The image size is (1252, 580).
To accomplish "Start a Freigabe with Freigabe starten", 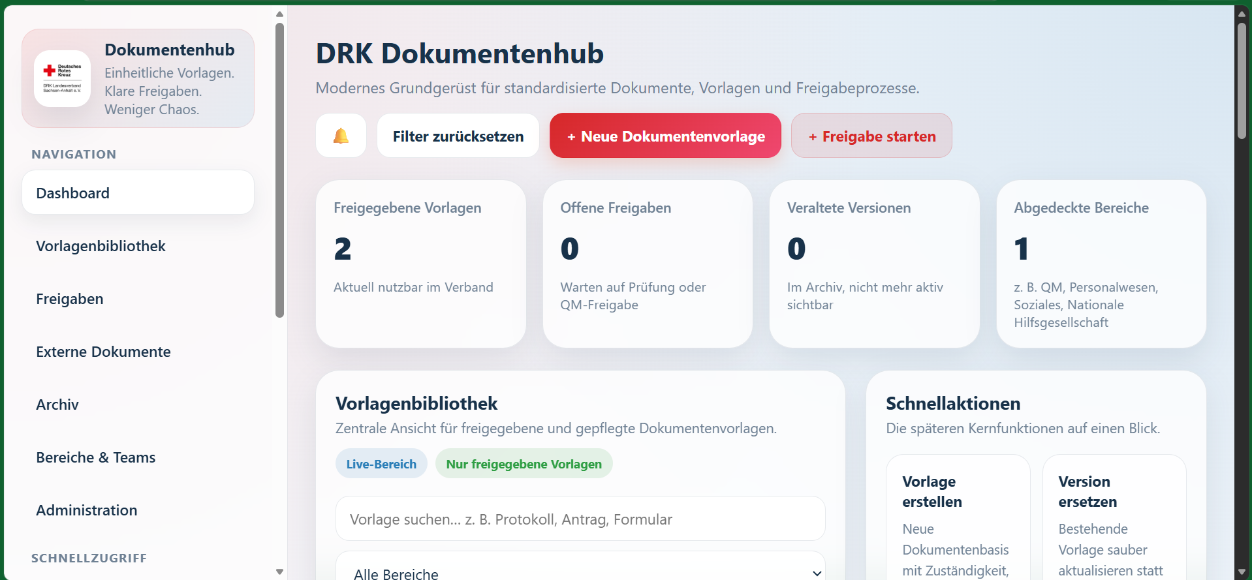I will [x=871, y=136].
